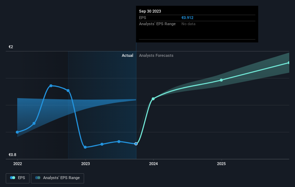Click the second 2023 EPS data point
The height and width of the screenshot is (187, 295).
click(x=102, y=144)
